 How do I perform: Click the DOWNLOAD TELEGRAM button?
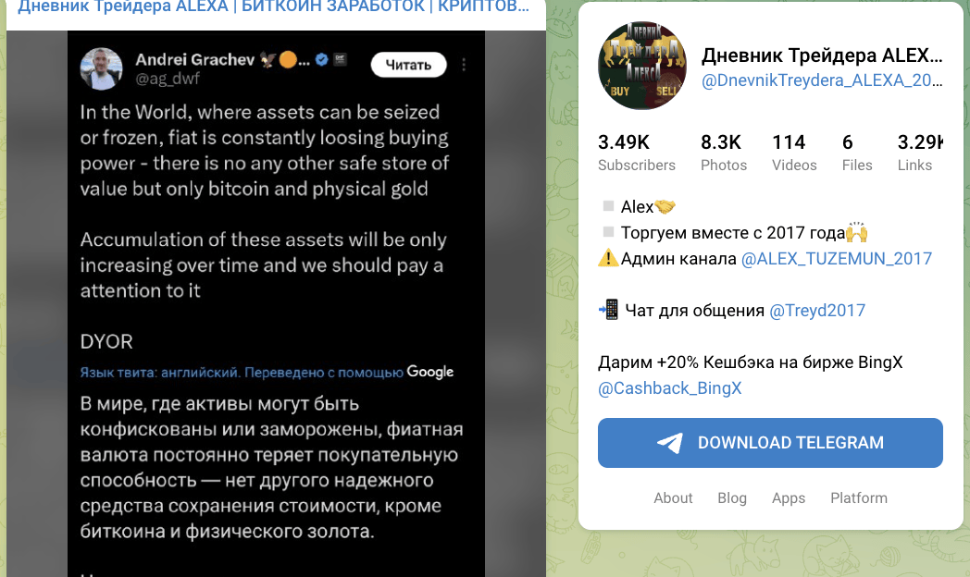(x=770, y=443)
